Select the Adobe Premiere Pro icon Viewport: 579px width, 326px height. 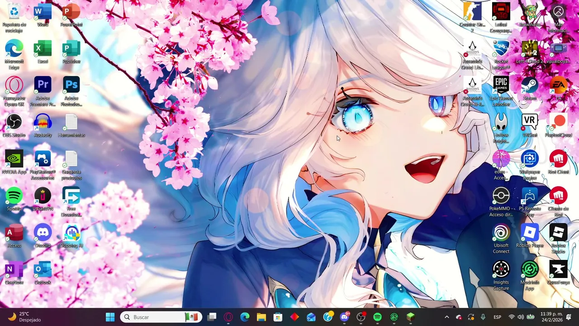[x=43, y=91]
